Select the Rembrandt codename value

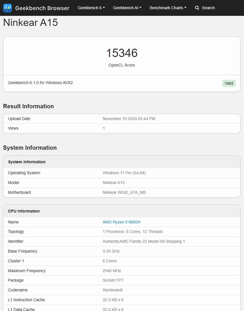(113, 290)
